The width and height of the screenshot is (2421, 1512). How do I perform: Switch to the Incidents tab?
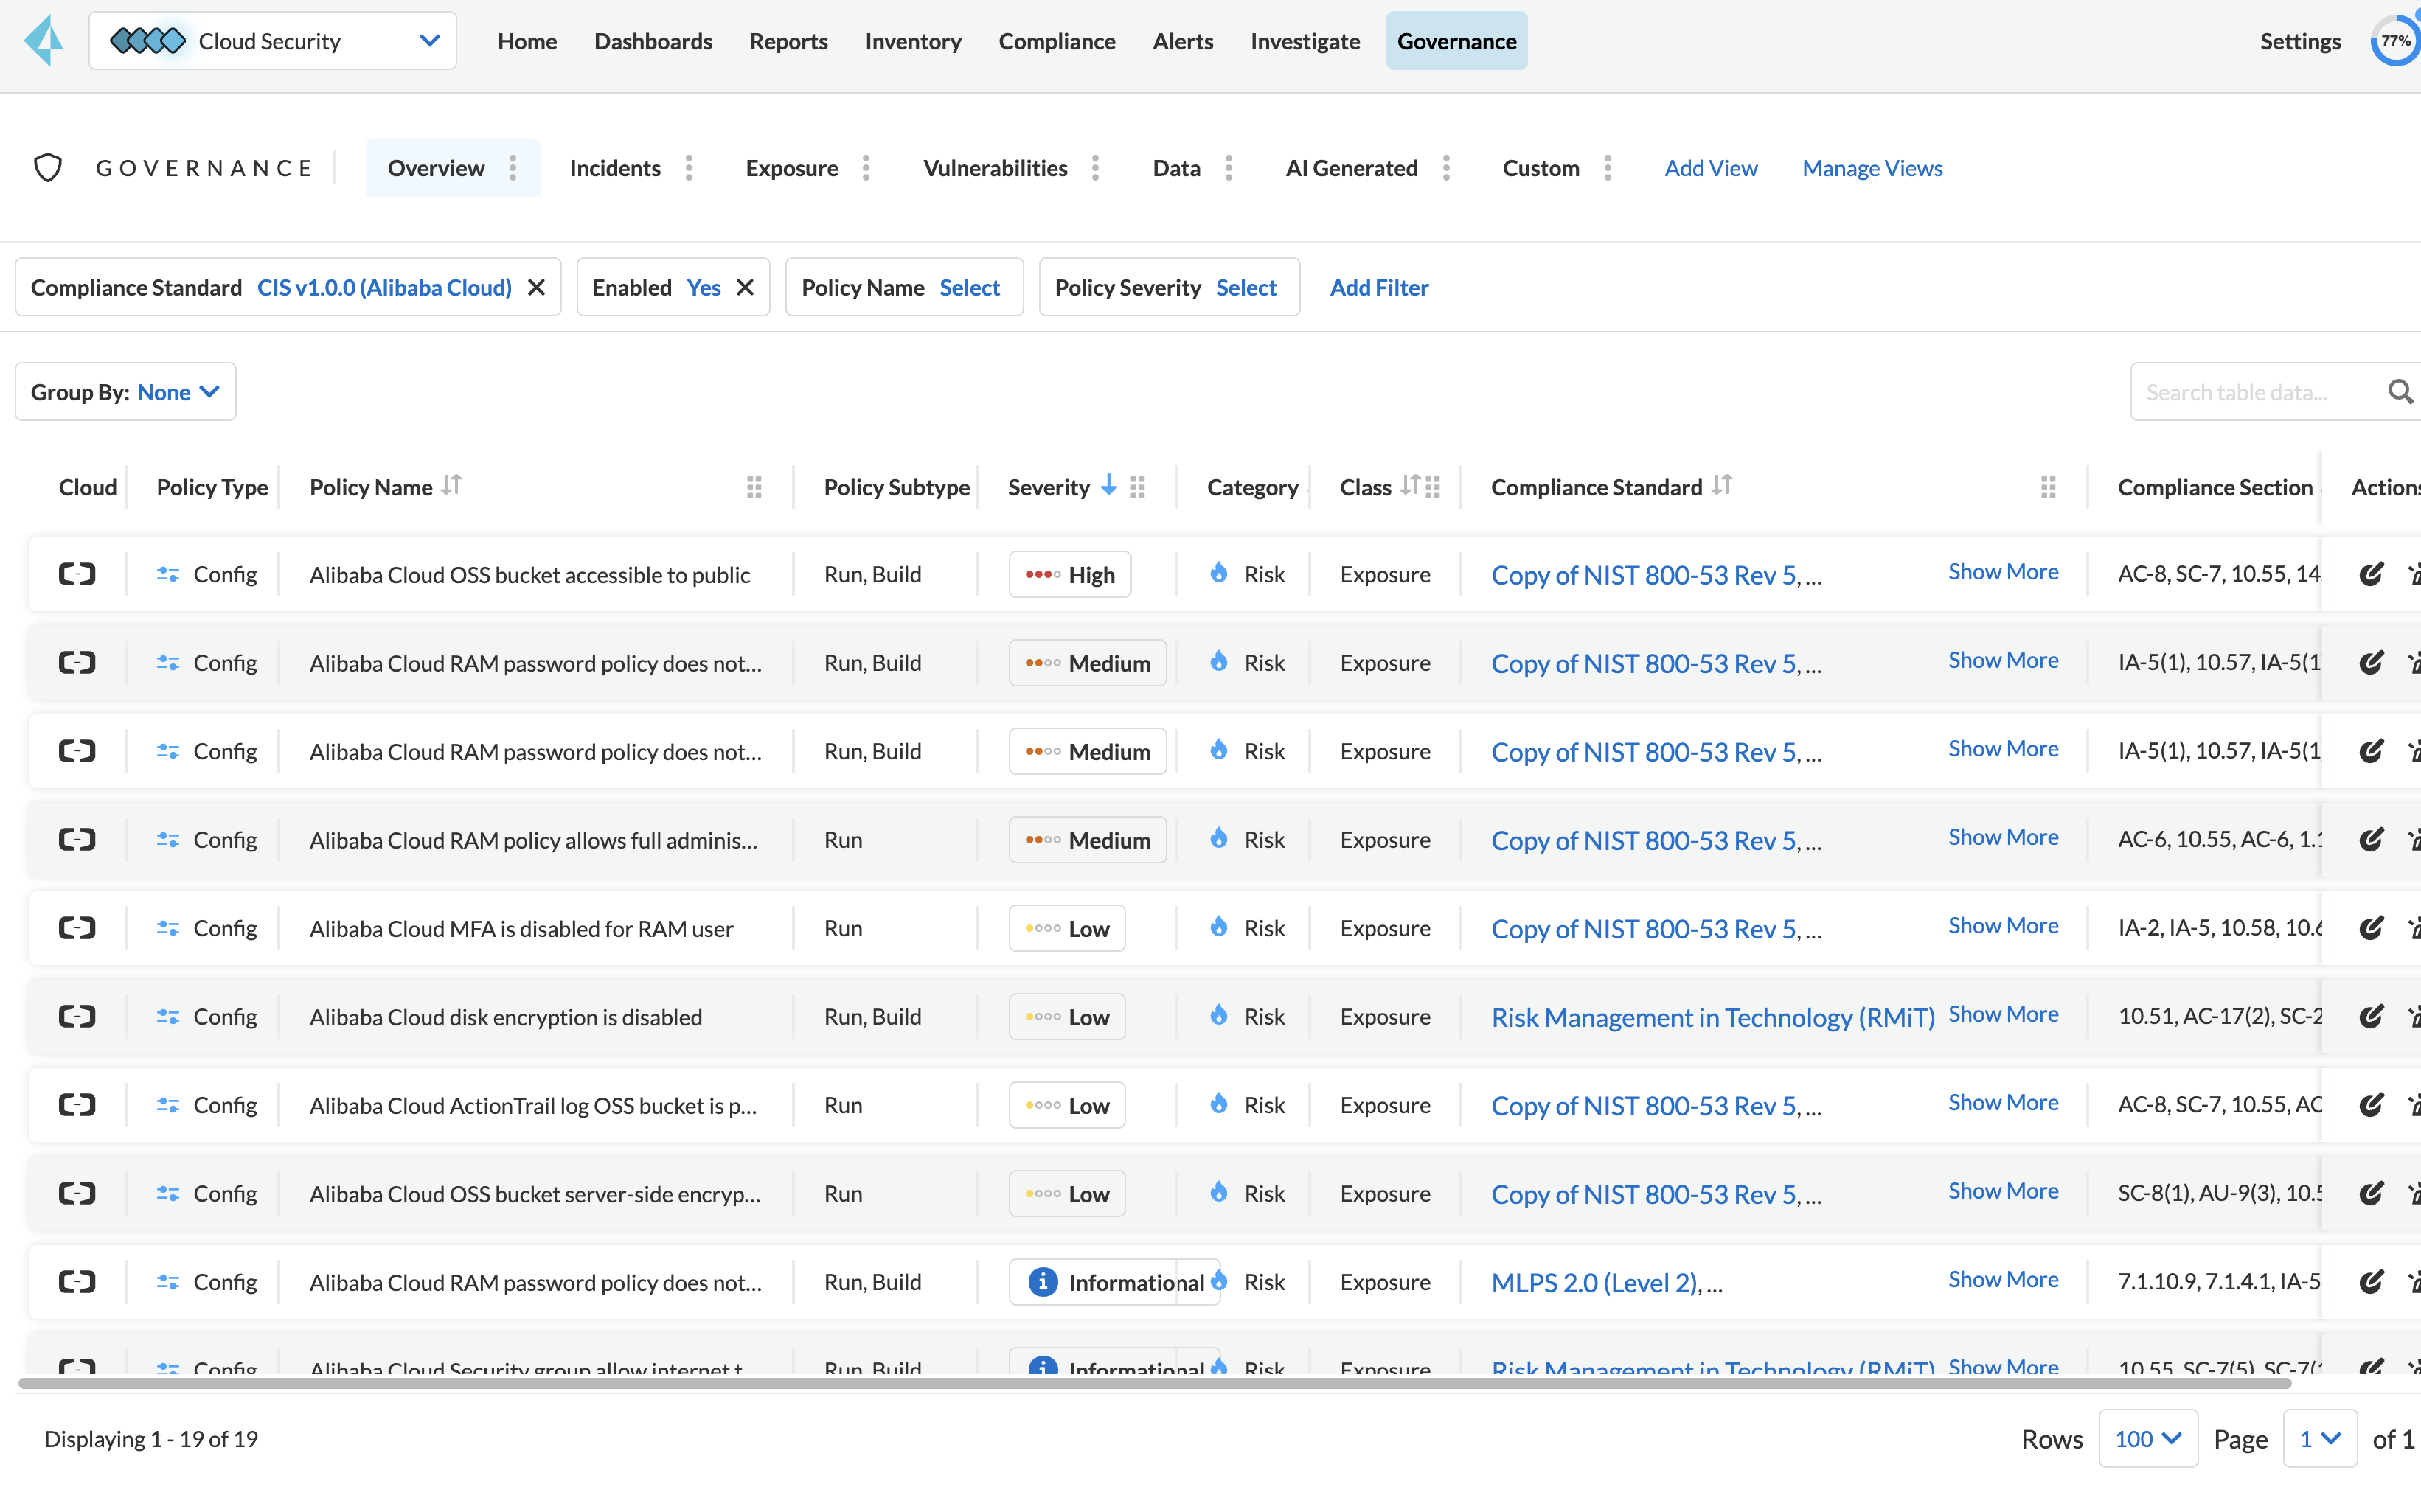click(x=615, y=167)
